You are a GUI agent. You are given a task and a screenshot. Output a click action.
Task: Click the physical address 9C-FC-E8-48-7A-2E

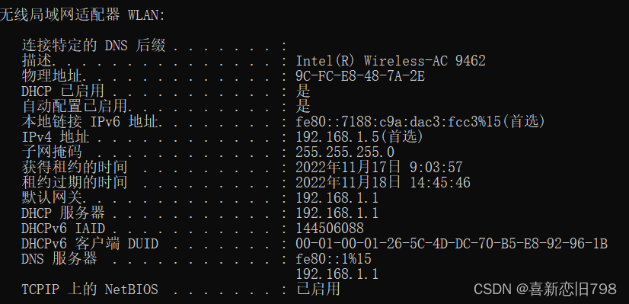pyautogui.click(x=360, y=76)
